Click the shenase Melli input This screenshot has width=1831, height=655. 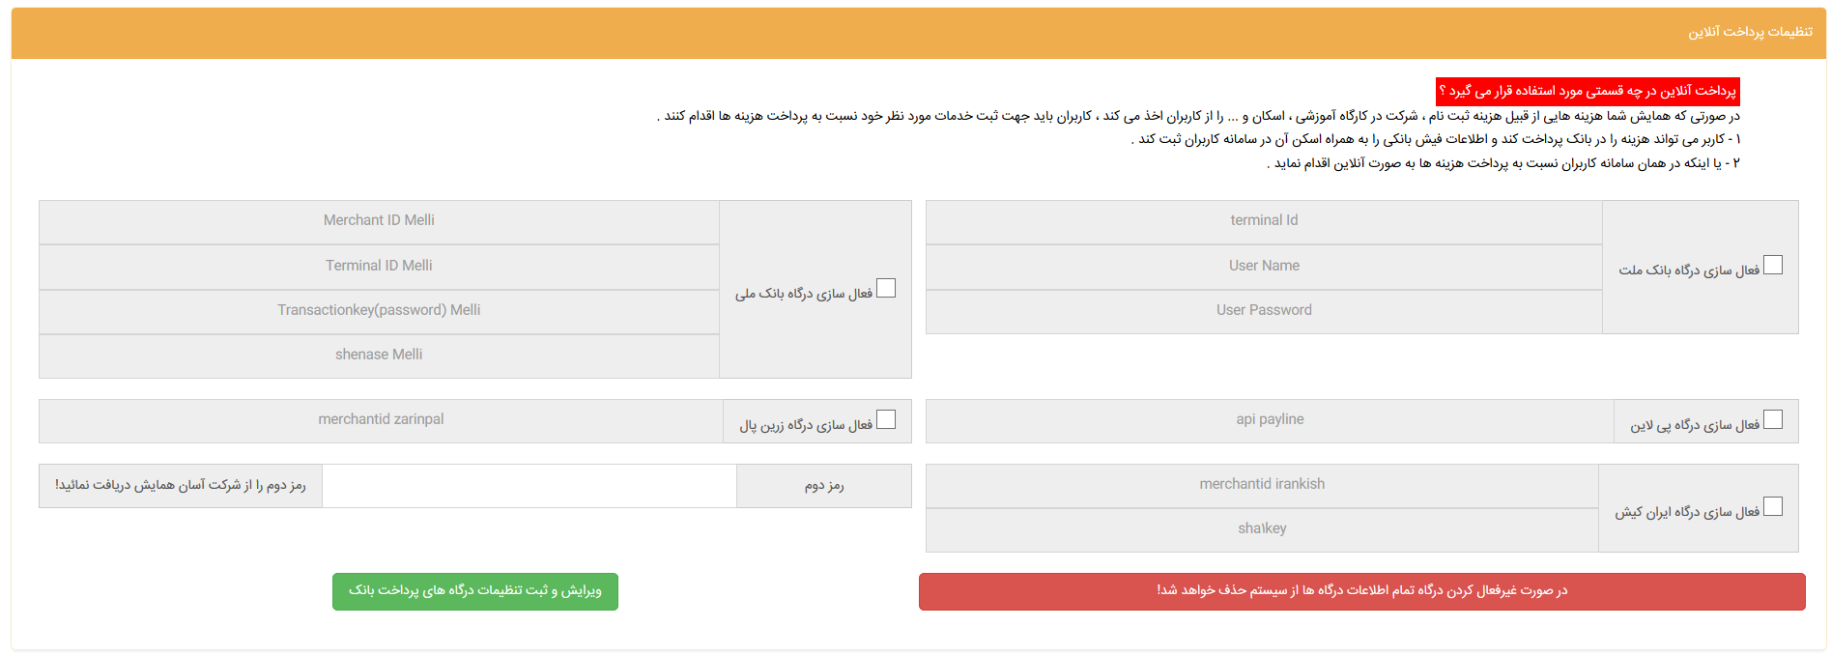pos(379,355)
